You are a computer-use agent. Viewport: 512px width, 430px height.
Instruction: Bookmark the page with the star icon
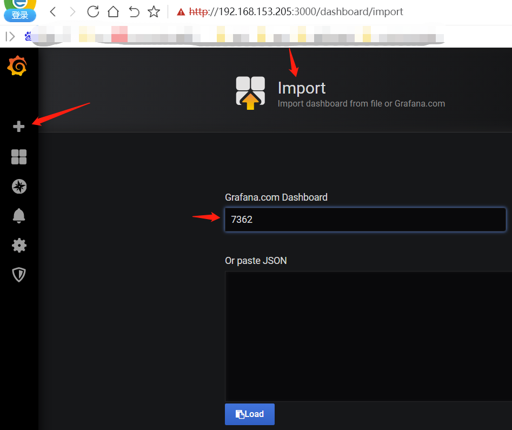pyautogui.click(x=154, y=12)
